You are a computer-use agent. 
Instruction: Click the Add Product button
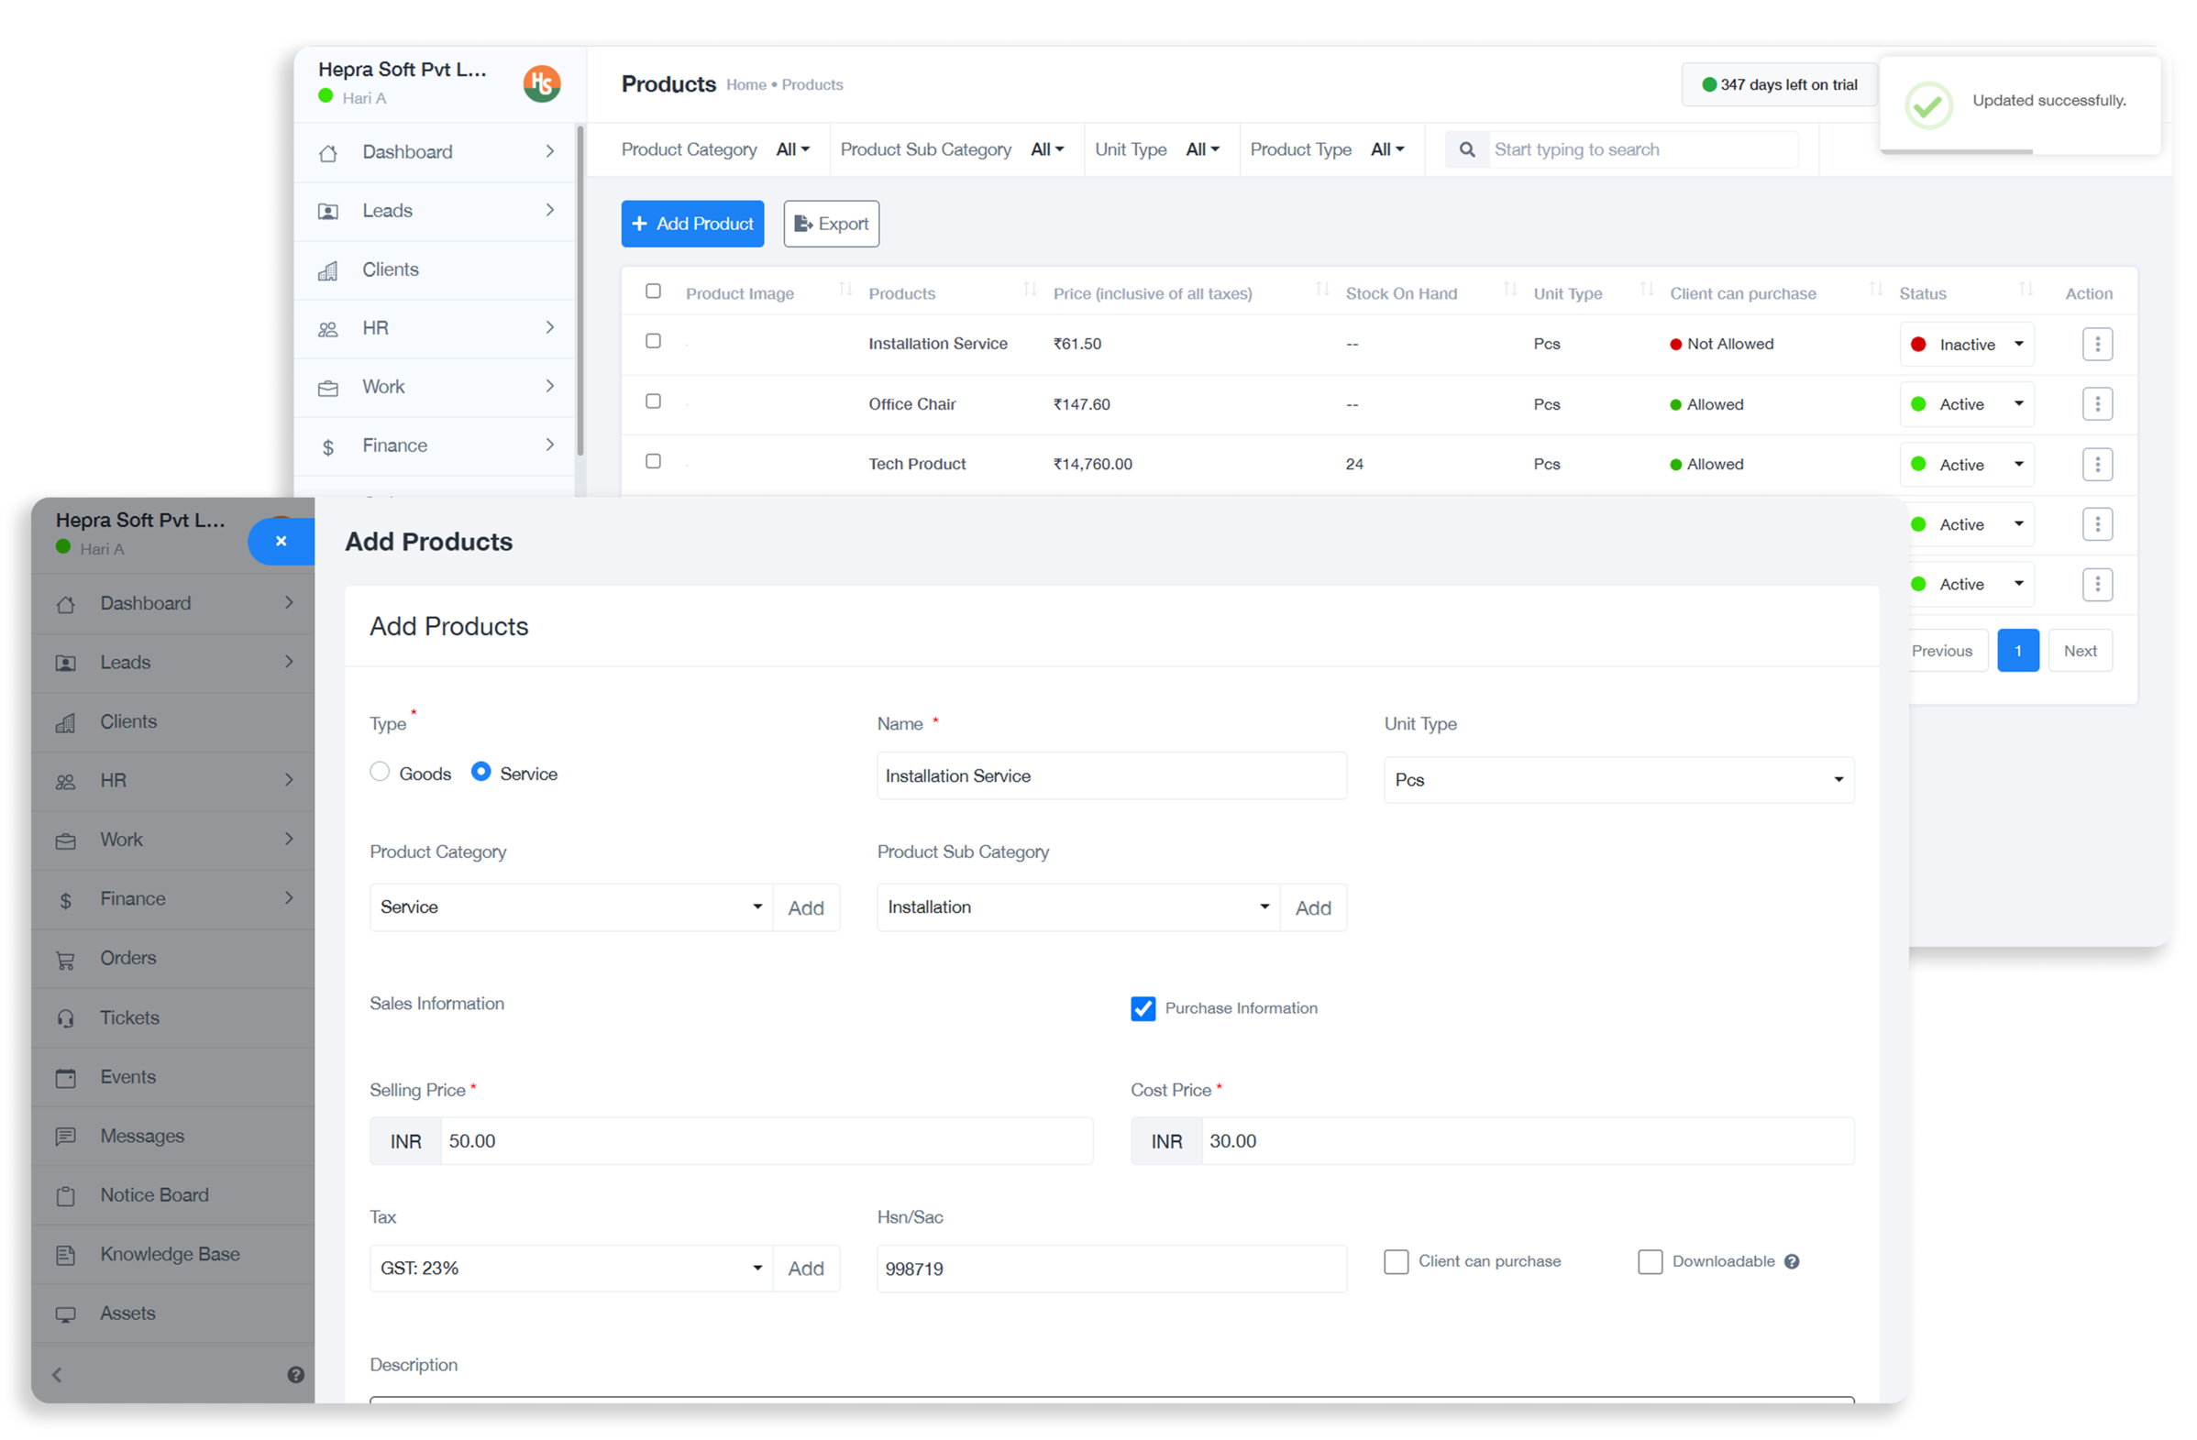click(692, 225)
